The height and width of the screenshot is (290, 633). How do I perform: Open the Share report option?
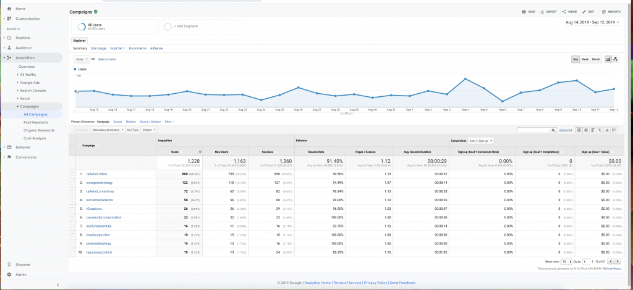click(x=569, y=12)
